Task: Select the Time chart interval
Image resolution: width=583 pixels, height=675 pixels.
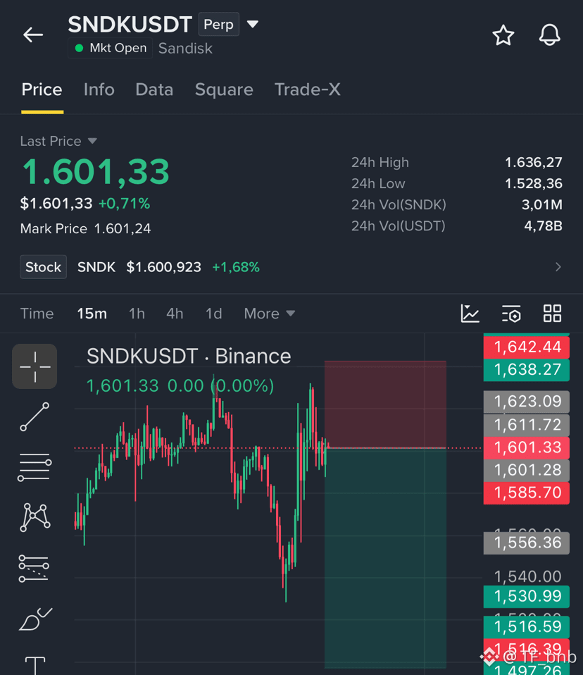Action: (x=37, y=314)
